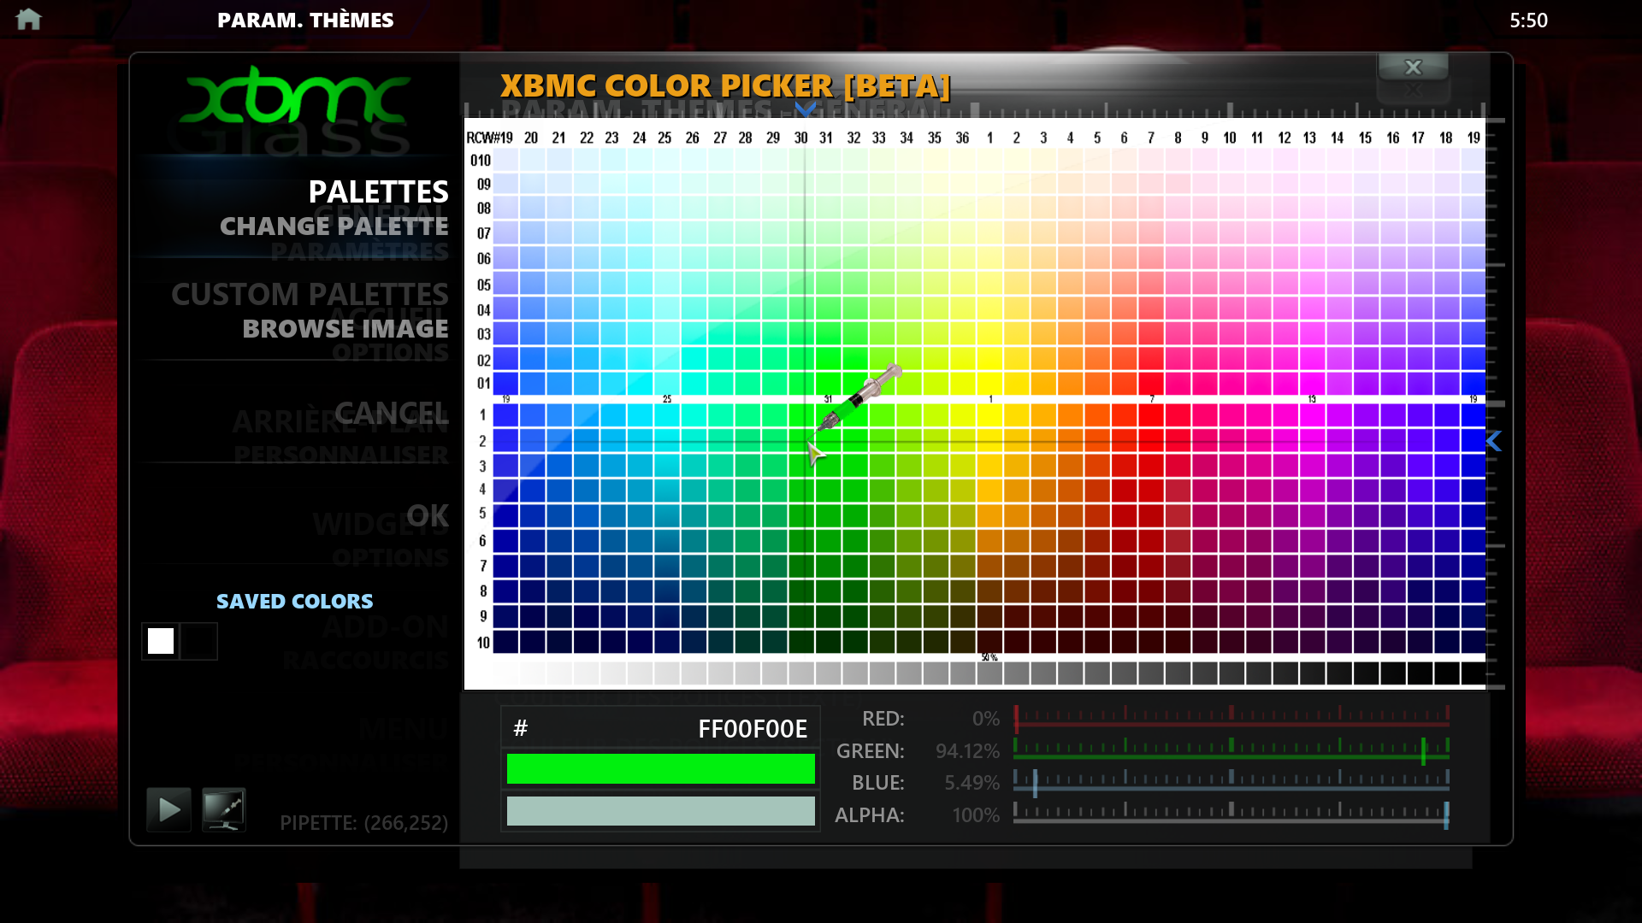
Task: Open Browse Image under custom palettes
Action: click(x=345, y=329)
